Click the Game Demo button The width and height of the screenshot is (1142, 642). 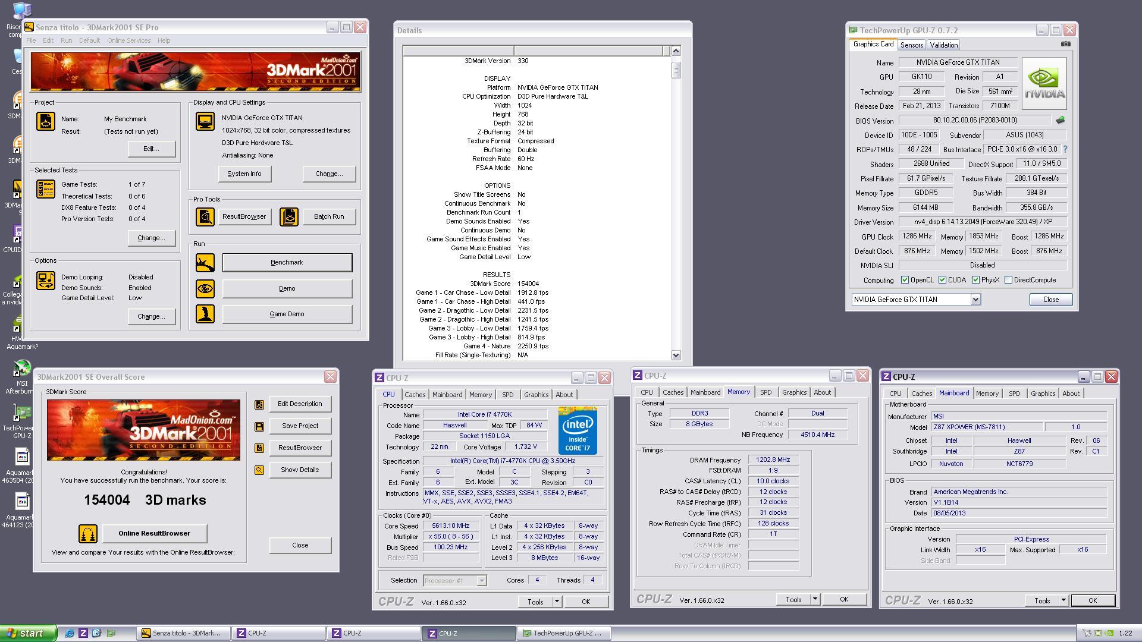point(287,314)
